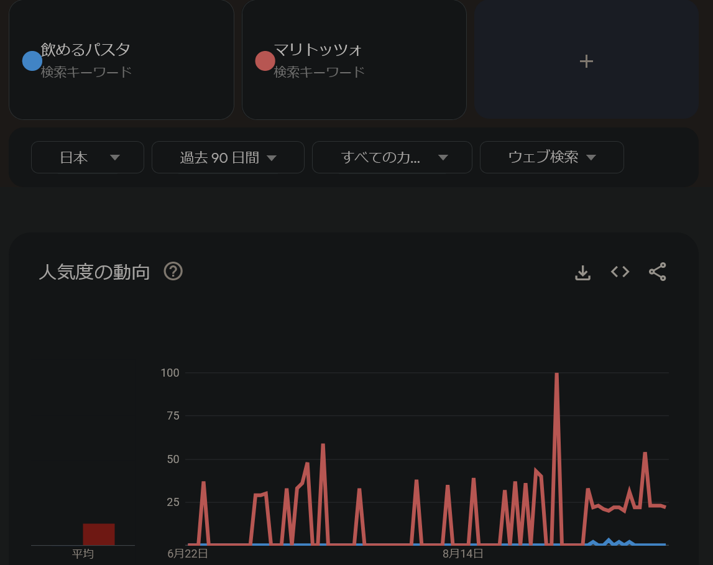Click the blue dot for 飲めるパスタ
This screenshot has width=713, height=565.
click(32, 61)
